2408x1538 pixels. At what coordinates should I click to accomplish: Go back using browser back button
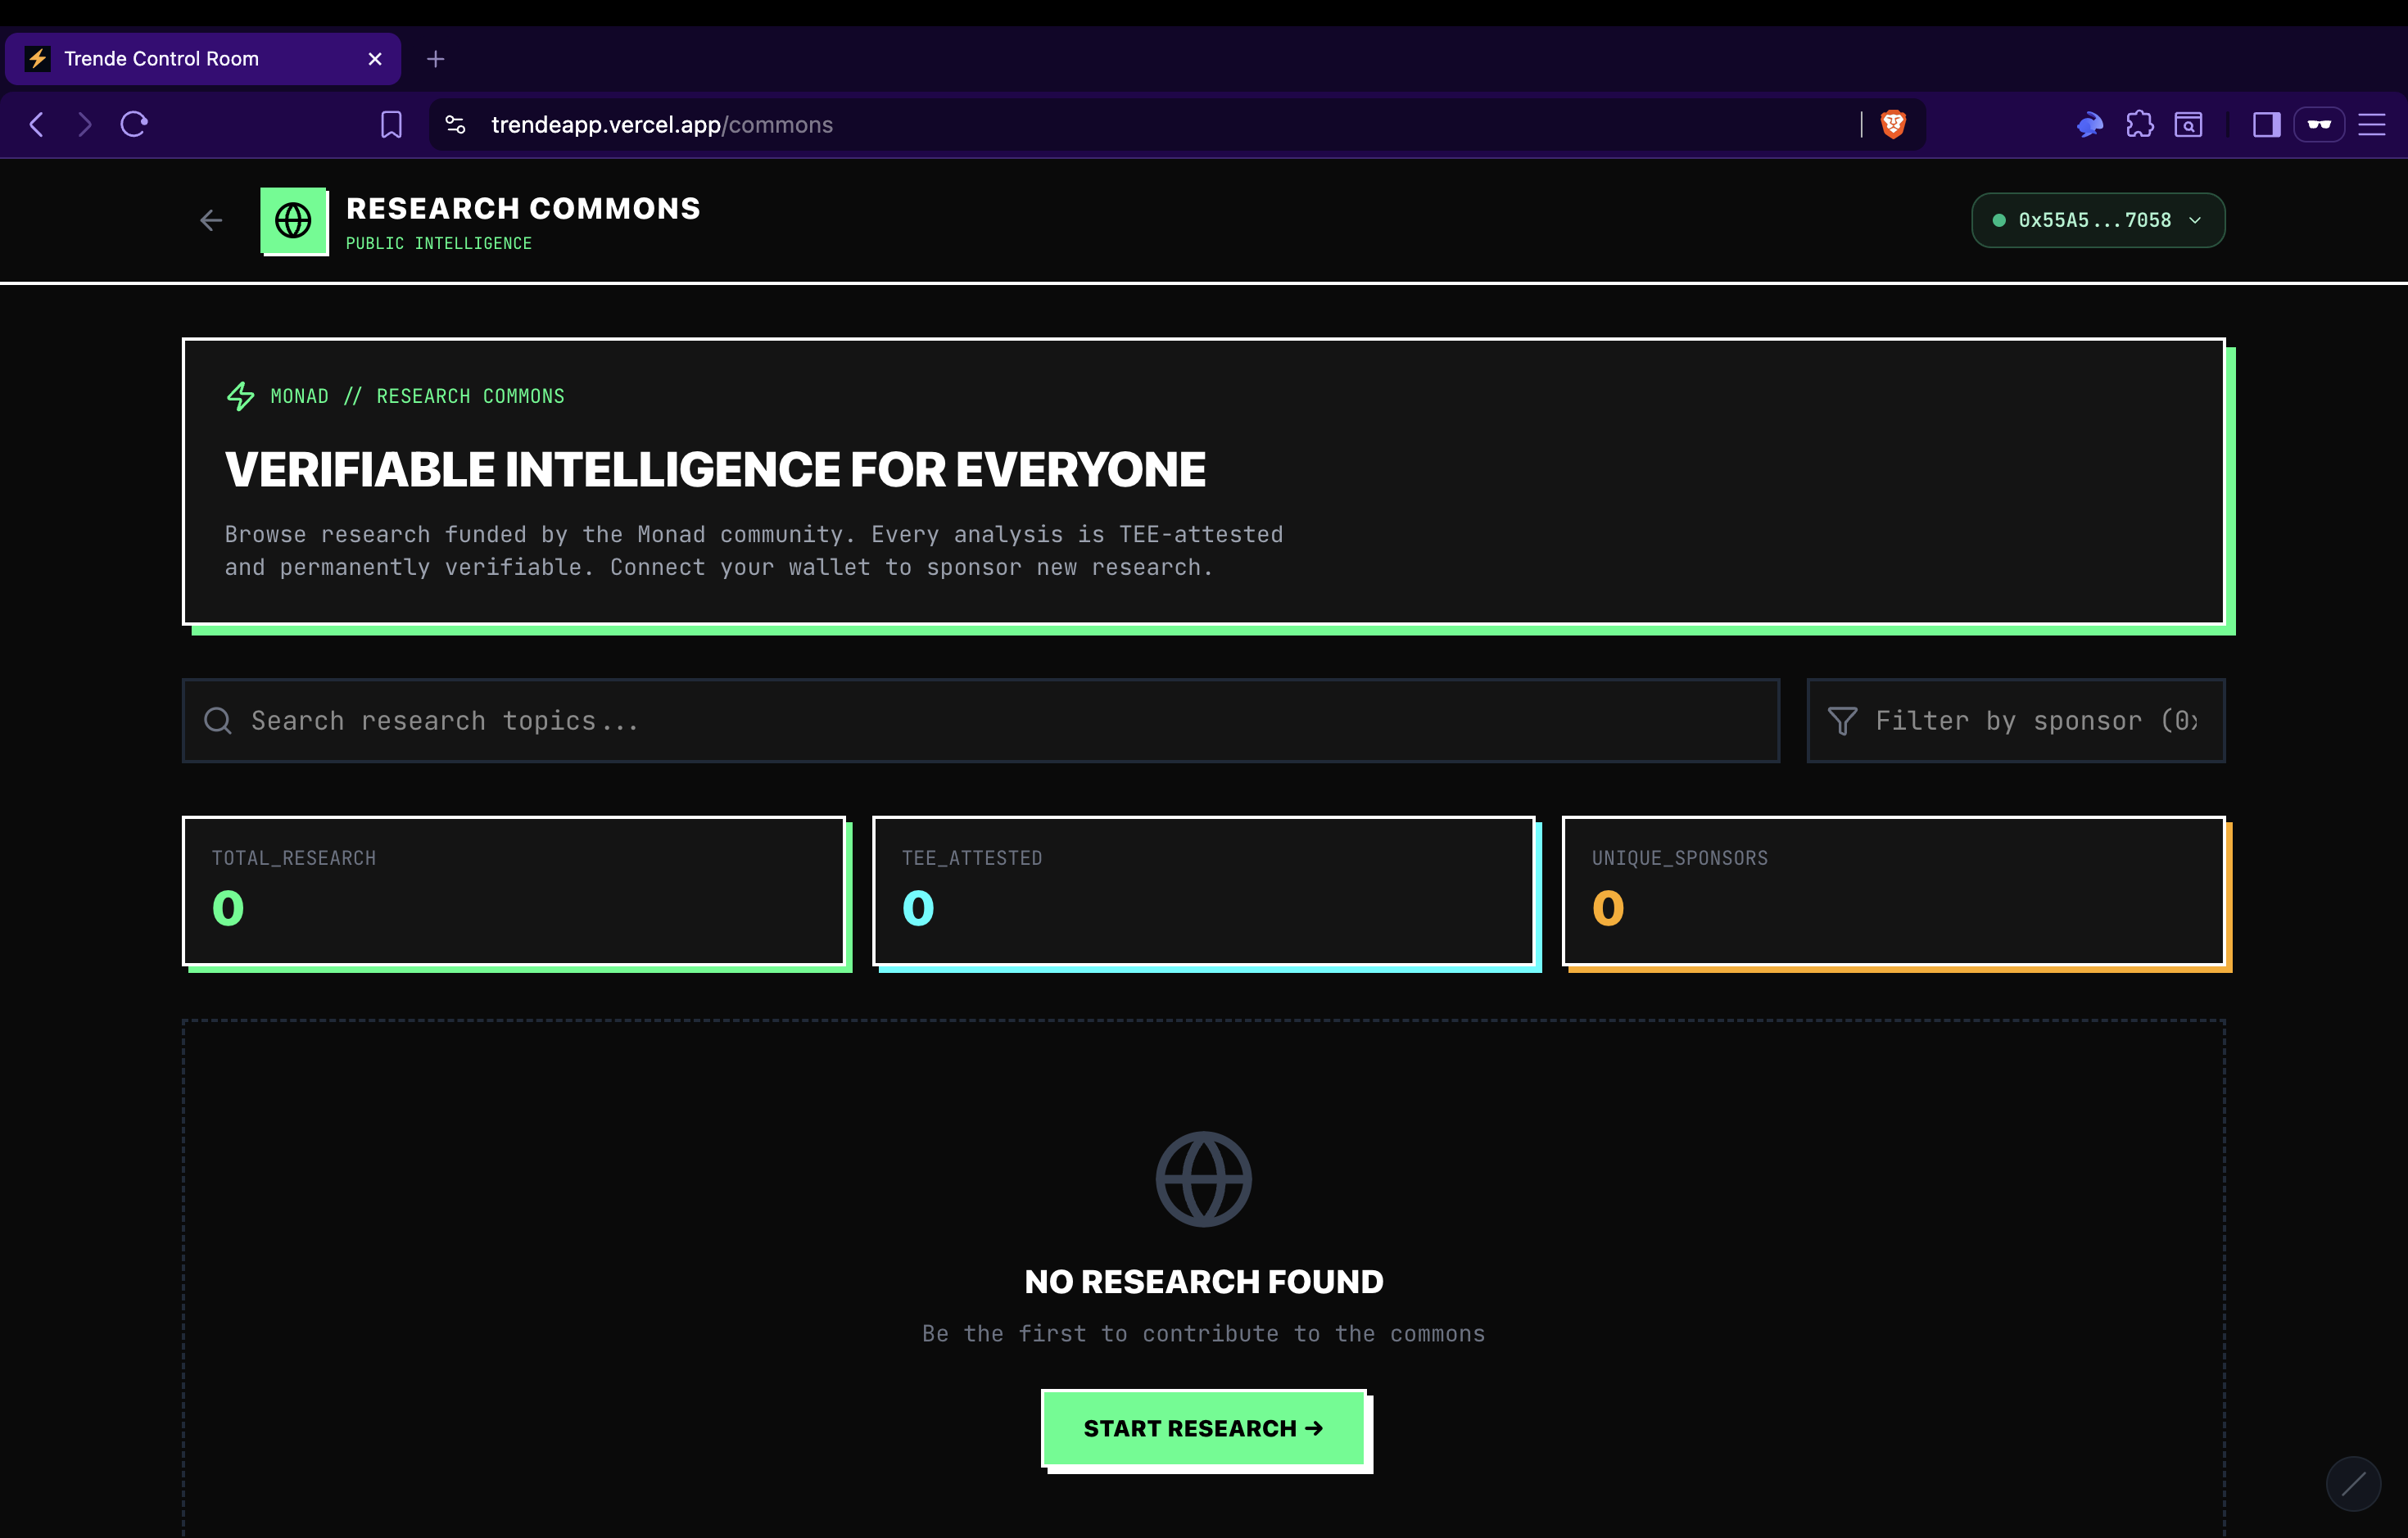pyautogui.click(x=37, y=124)
